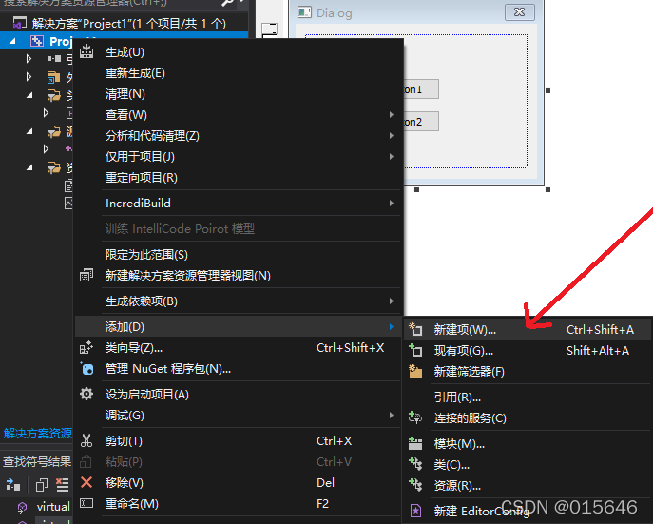Click the solution icon beside Project1
The image size is (653, 524).
pyautogui.click(x=20, y=23)
